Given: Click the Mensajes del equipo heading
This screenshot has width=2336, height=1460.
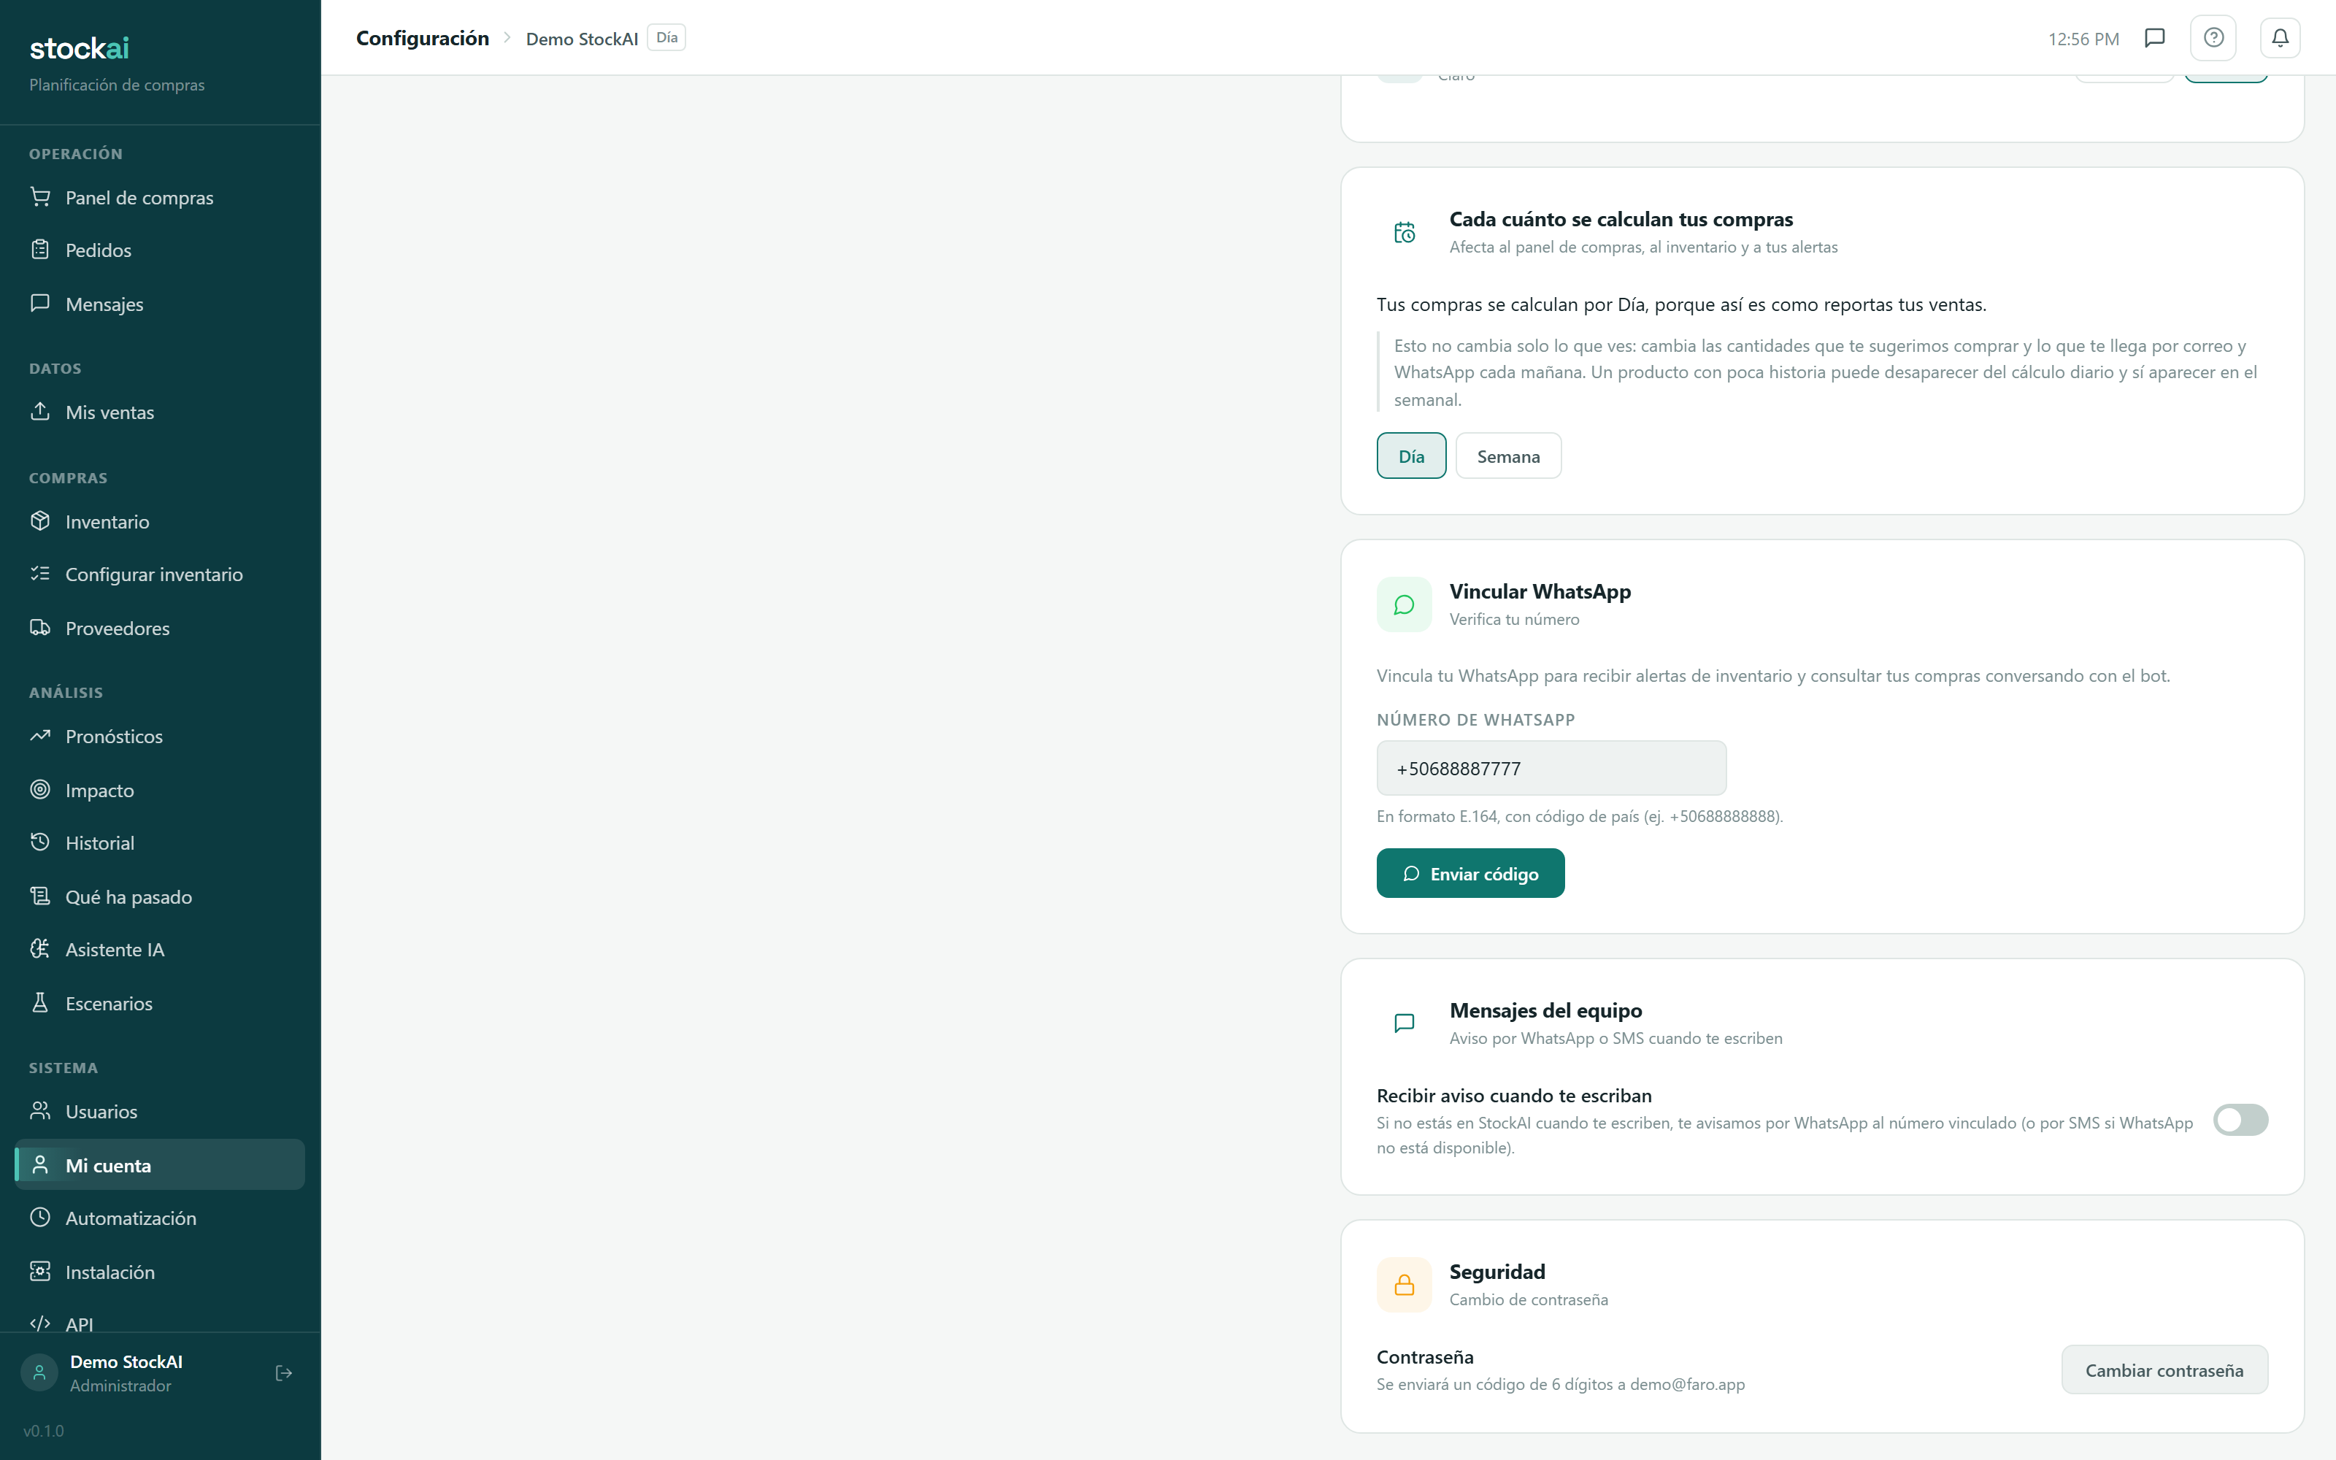Looking at the screenshot, I should click(x=1545, y=1010).
